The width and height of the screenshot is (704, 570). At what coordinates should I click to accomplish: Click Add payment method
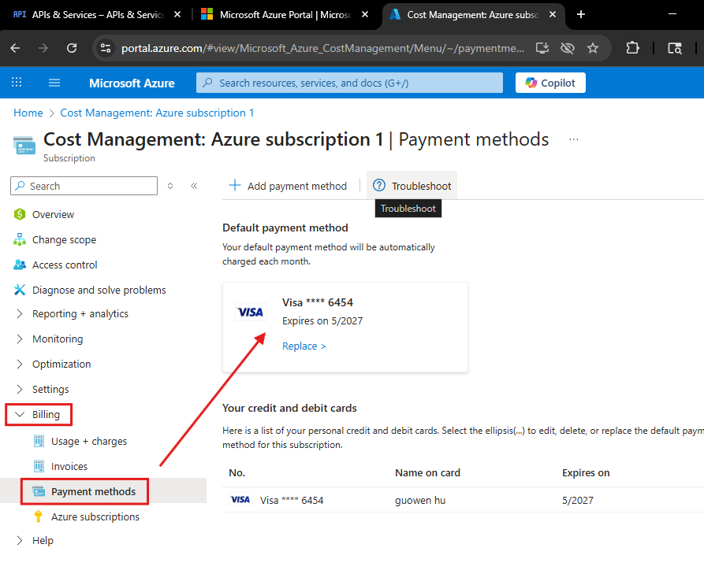coord(288,186)
